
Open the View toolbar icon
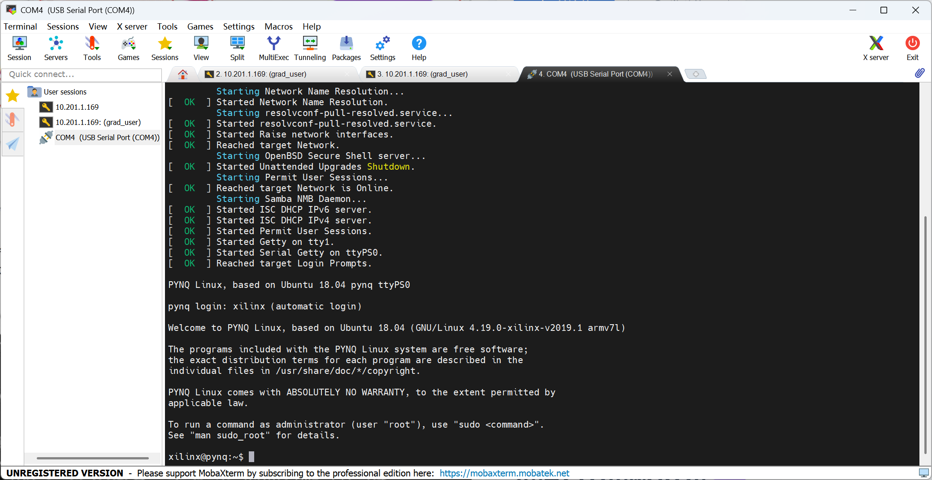tap(201, 48)
